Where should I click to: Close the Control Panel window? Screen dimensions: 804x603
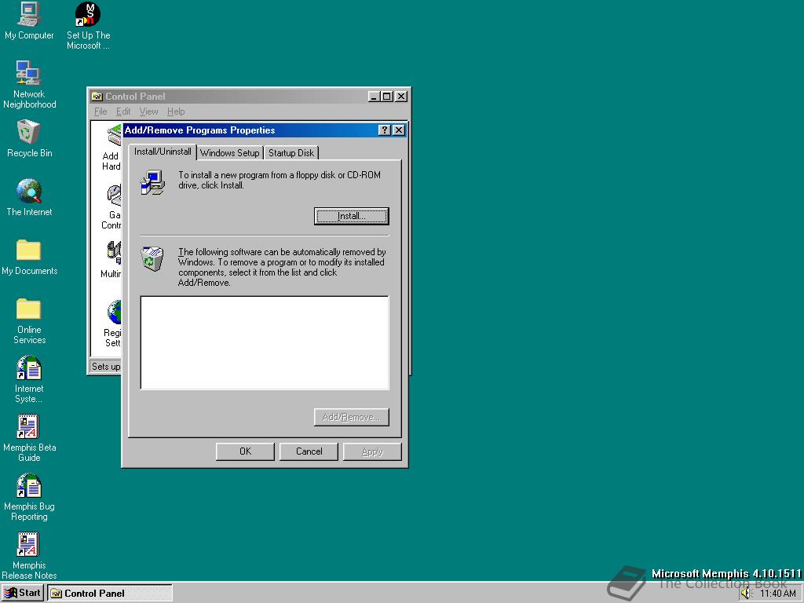pos(401,97)
